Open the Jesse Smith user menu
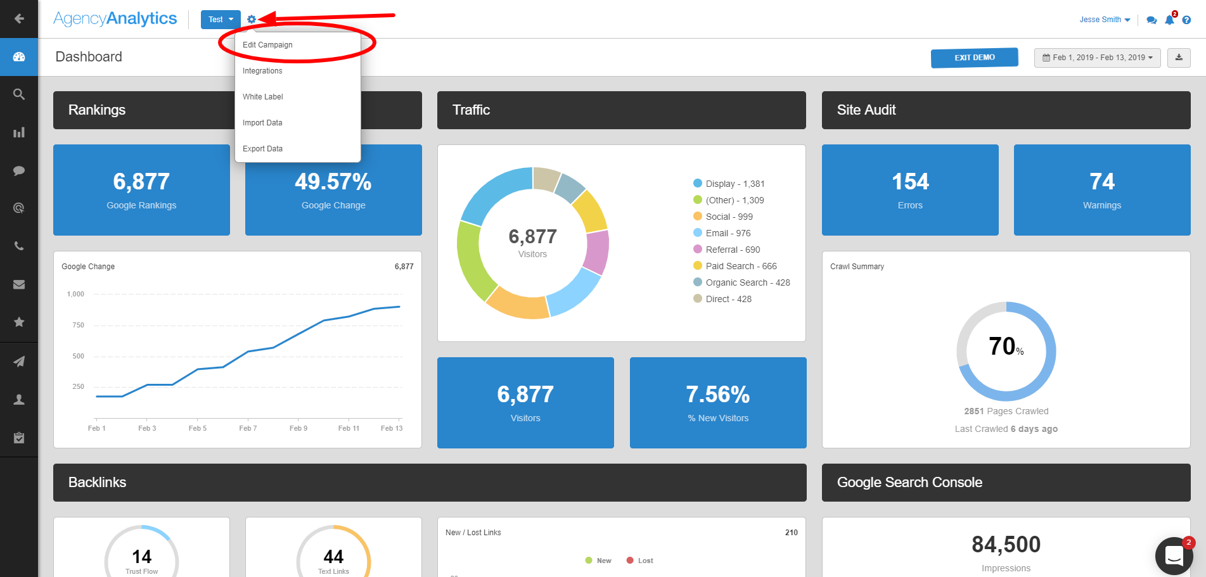 click(1105, 20)
